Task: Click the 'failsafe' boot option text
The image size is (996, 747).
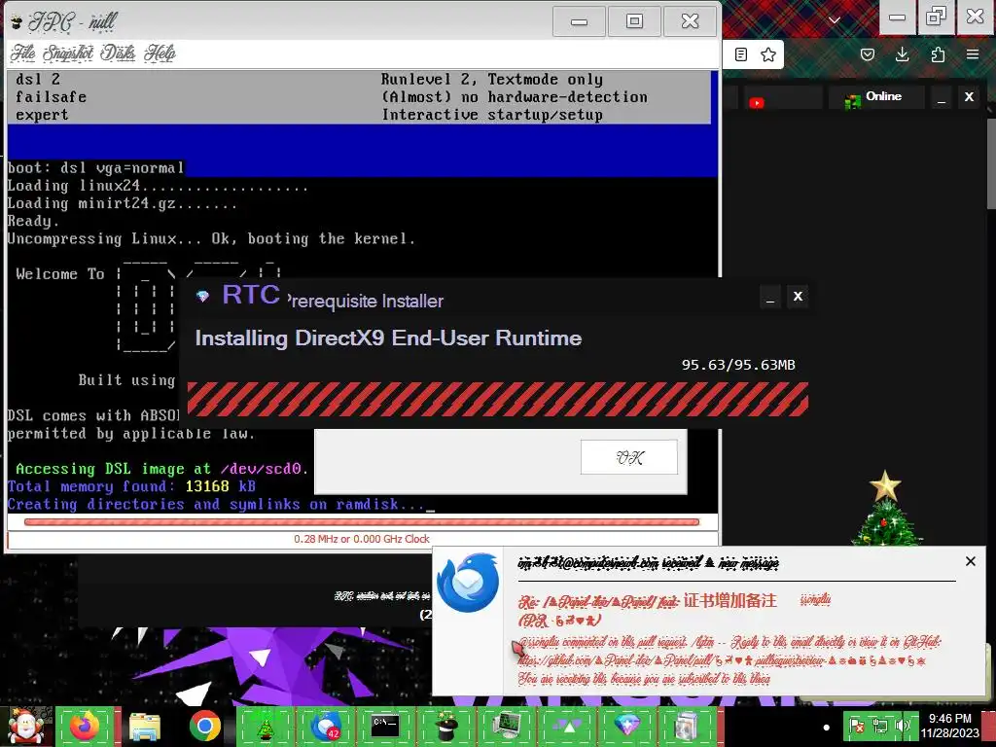Action: (51, 97)
